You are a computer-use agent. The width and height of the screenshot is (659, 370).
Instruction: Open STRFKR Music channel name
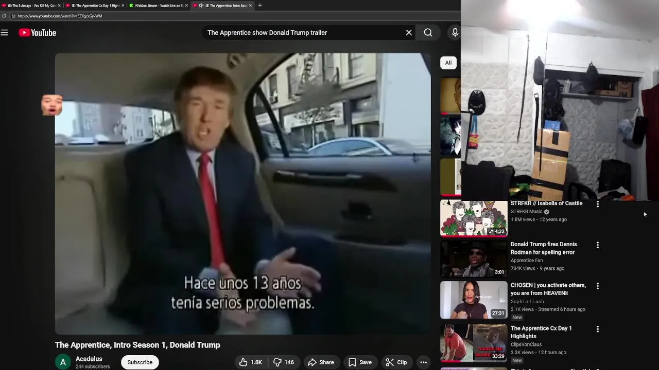[x=526, y=212]
